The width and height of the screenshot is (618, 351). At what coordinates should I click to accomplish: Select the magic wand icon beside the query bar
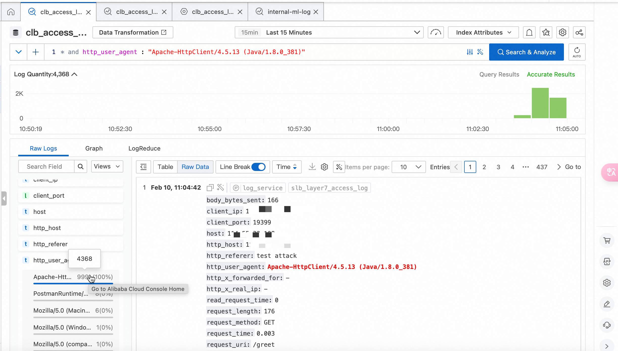click(x=480, y=52)
